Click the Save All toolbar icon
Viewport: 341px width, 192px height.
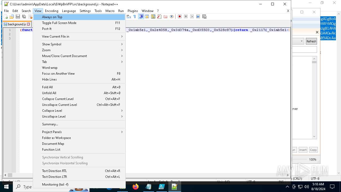pyautogui.click(x=24, y=17)
